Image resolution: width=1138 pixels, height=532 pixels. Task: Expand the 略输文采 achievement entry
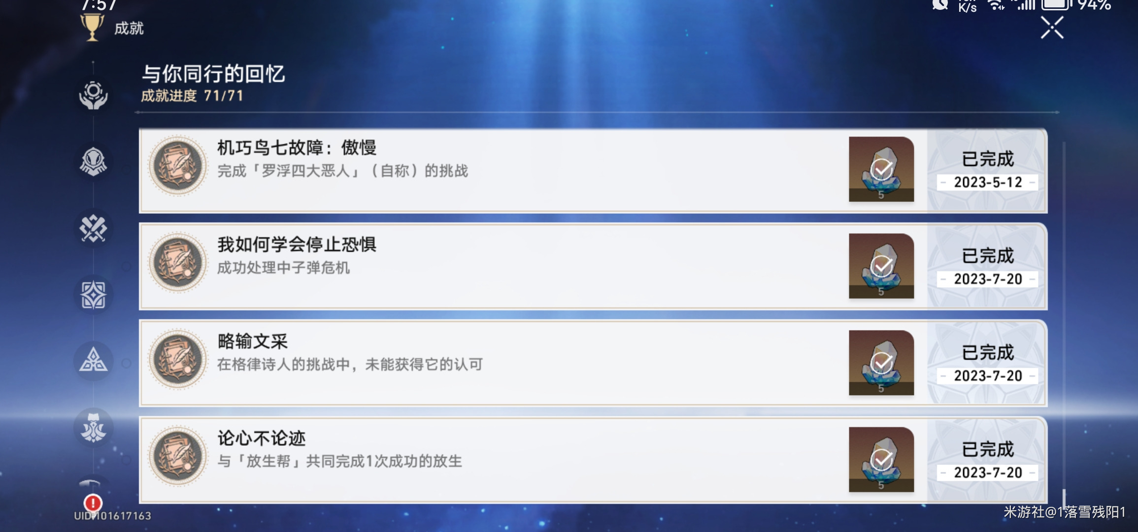pos(443,364)
